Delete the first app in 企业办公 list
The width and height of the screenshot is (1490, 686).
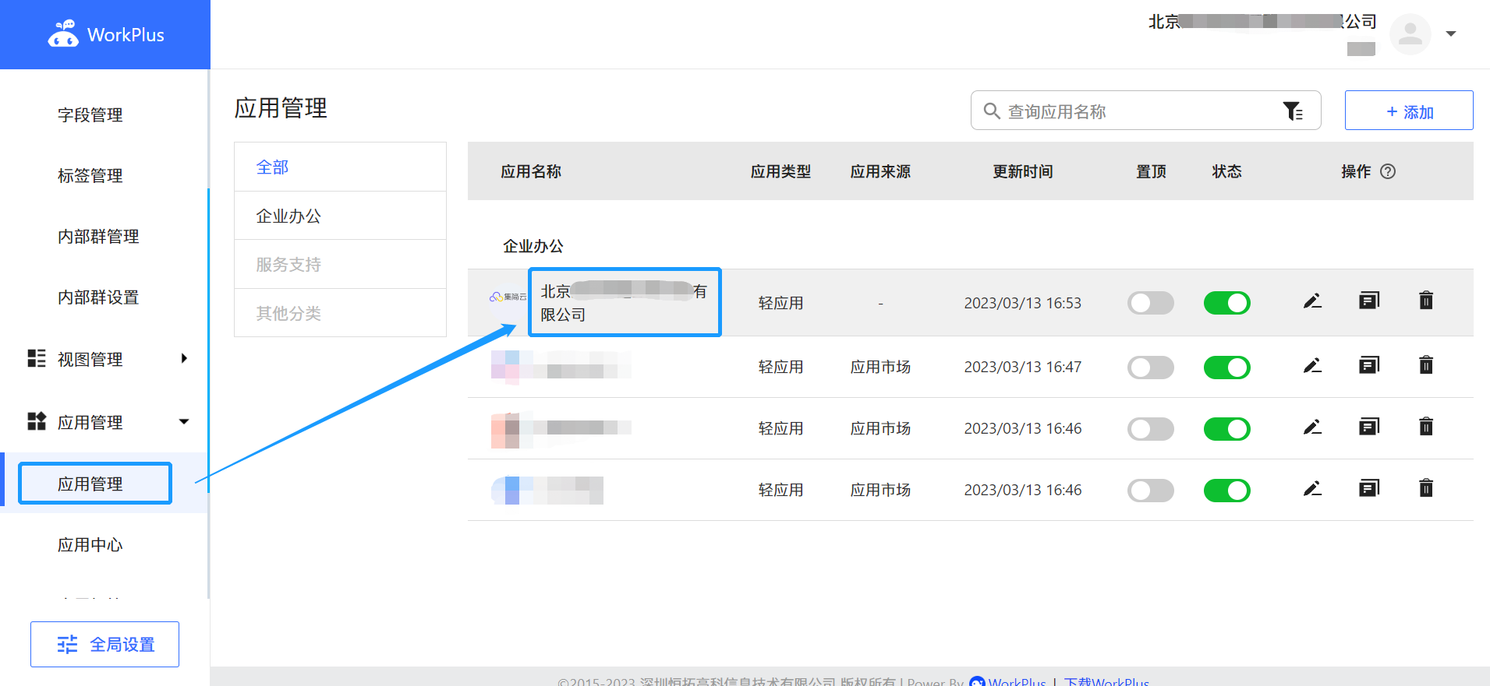pos(1425,301)
